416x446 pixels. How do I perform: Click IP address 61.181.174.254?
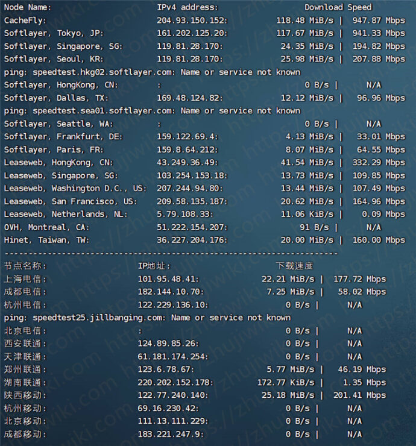pos(173,357)
